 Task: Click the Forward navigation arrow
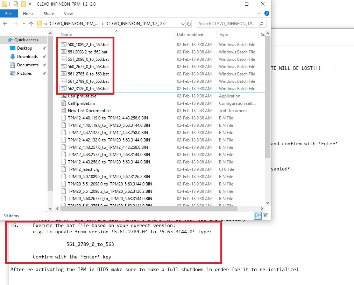pyautogui.click(x=16, y=24)
